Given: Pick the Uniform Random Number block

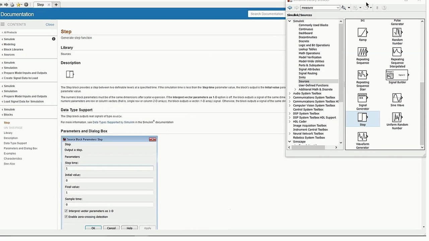Looking at the screenshot, I should click(x=397, y=117).
